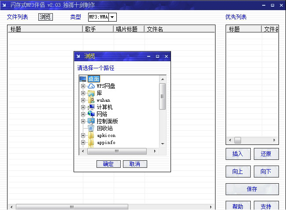The height and width of the screenshot is (218, 286).
Task: Click the 向下 button
Action: click(266, 171)
